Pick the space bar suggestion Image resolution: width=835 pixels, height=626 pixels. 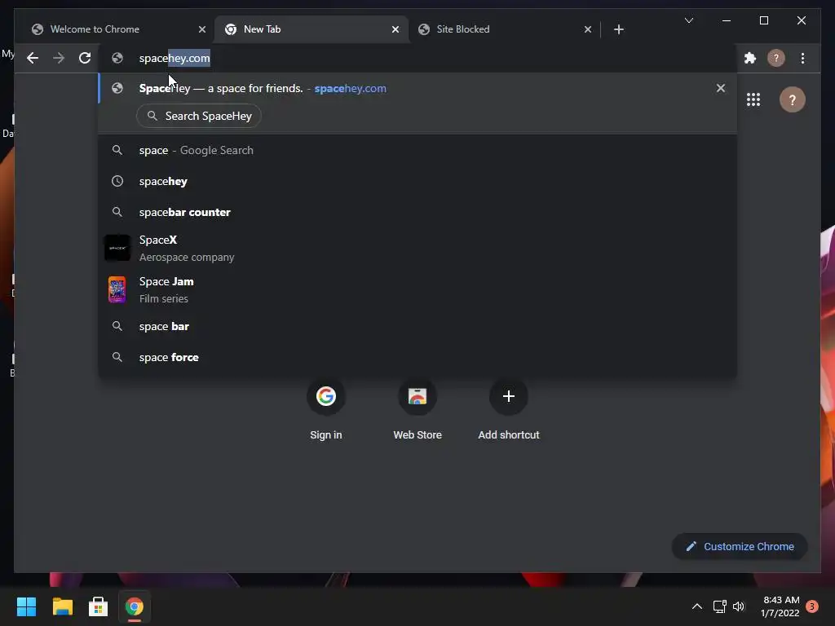tap(418, 326)
